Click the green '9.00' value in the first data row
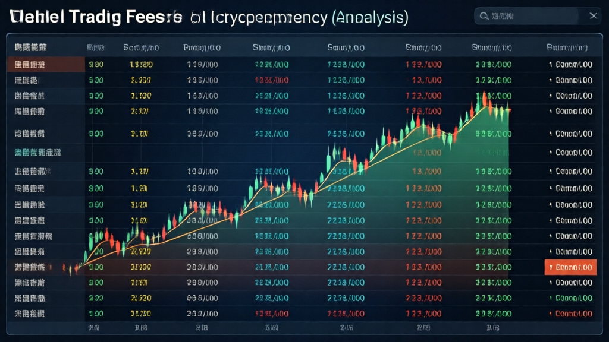The height and width of the screenshot is (342, 609). pyautogui.click(x=96, y=65)
